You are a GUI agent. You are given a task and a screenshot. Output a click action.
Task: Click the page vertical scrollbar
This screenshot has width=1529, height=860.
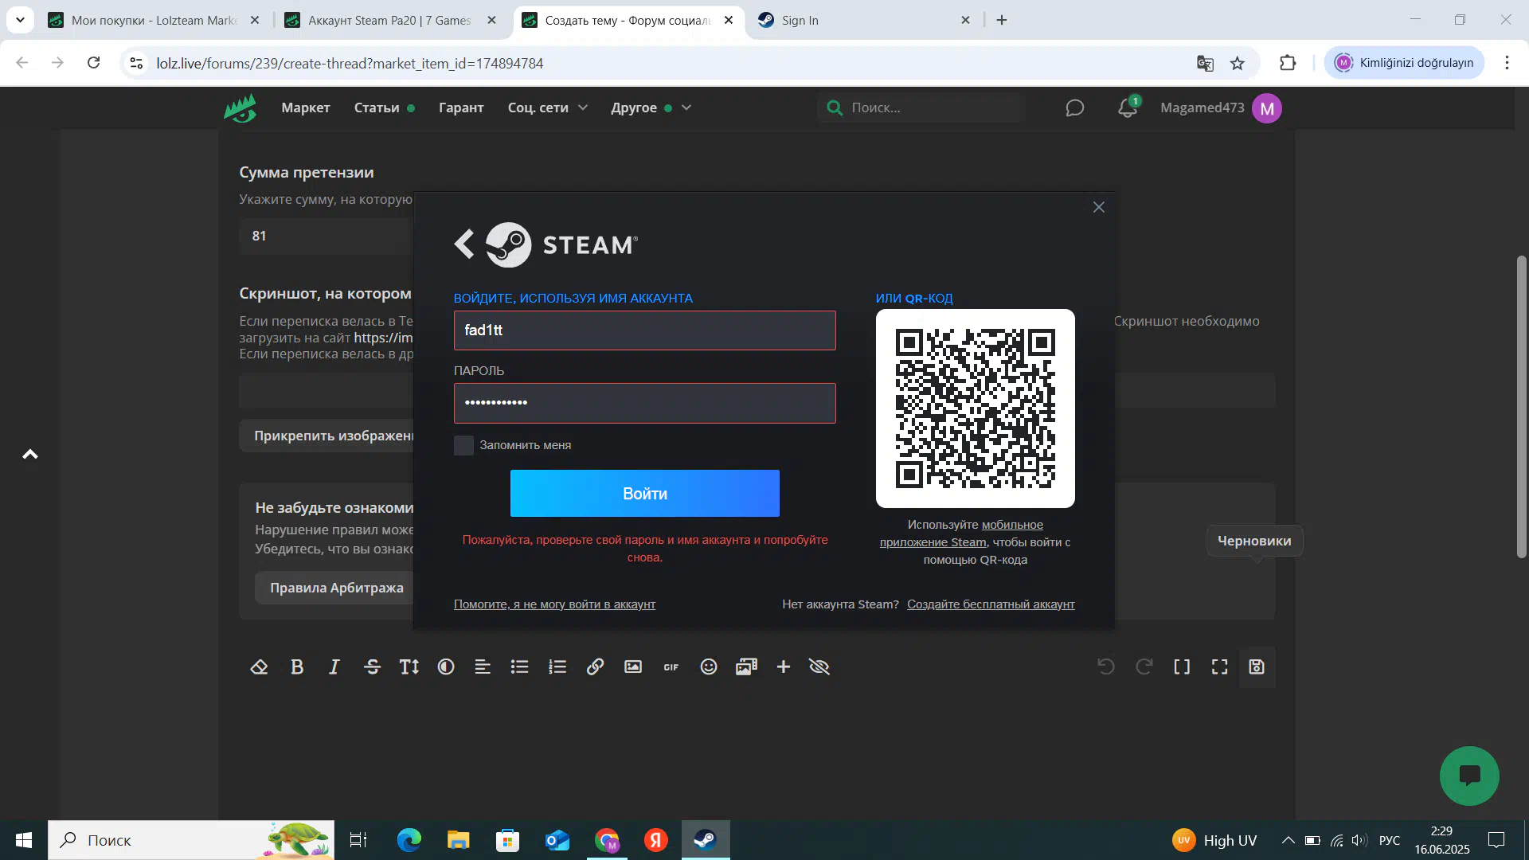pyautogui.click(x=1522, y=406)
